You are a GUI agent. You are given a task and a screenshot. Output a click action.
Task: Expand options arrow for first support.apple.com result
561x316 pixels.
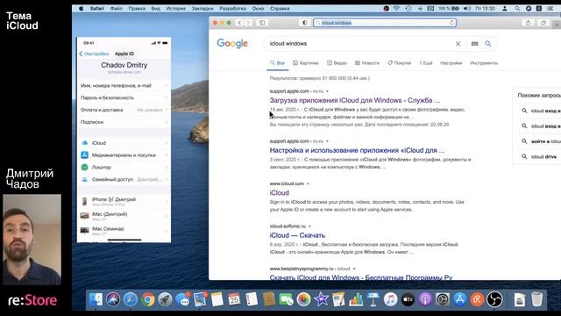(327, 91)
